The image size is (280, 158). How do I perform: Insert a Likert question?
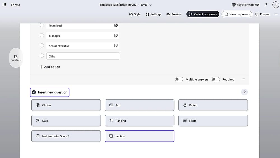213,121
